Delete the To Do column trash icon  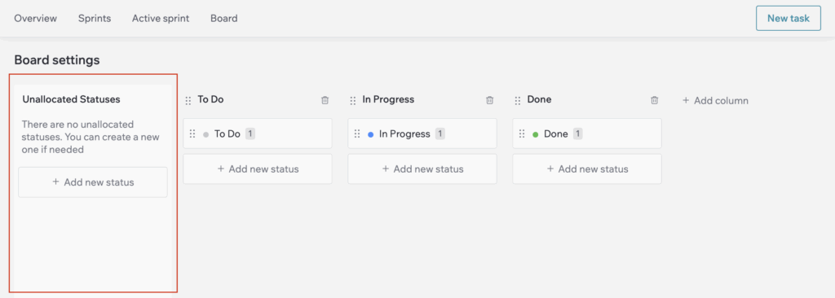[325, 100]
